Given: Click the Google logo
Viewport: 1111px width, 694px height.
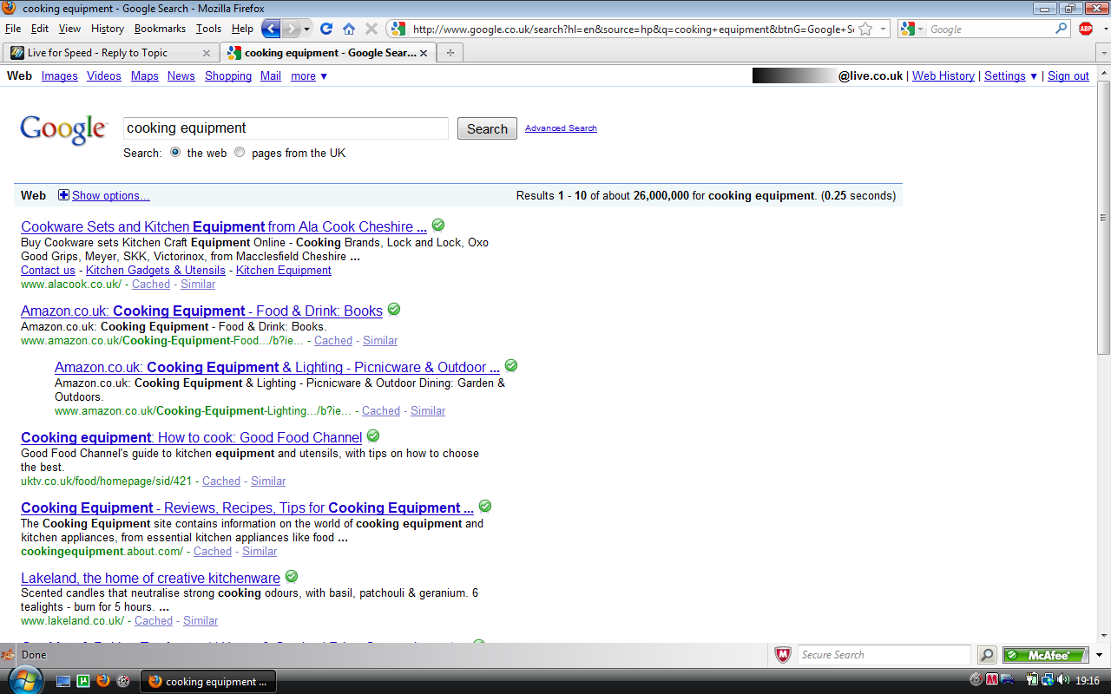Looking at the screenshot, I should click(x=63, y=129).
